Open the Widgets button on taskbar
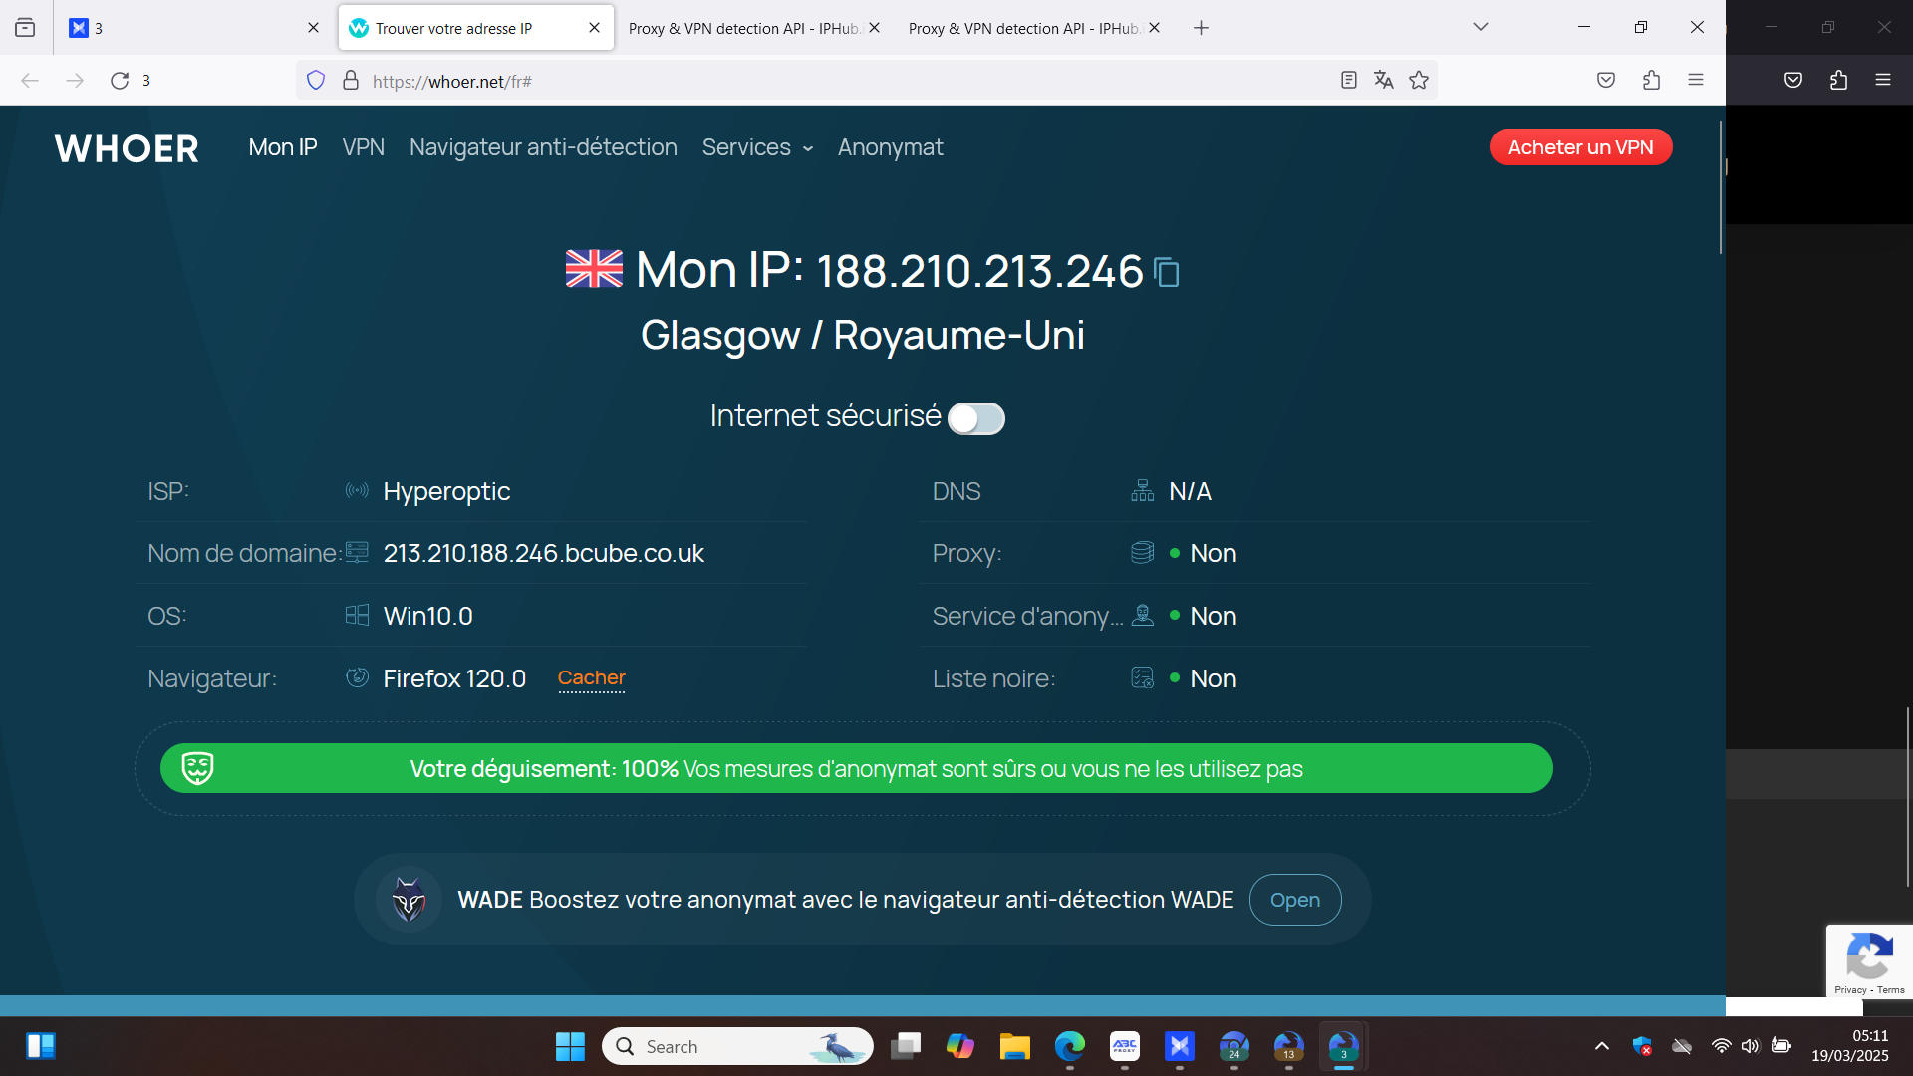Image resolution: width=1913 pixels, height=1076 pixels. [41, 1046]
